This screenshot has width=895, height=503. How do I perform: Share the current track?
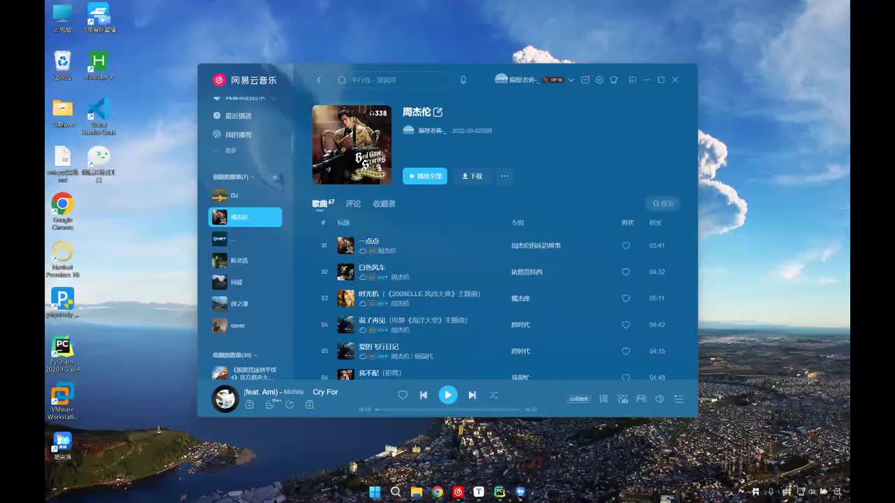click(289, 404)
